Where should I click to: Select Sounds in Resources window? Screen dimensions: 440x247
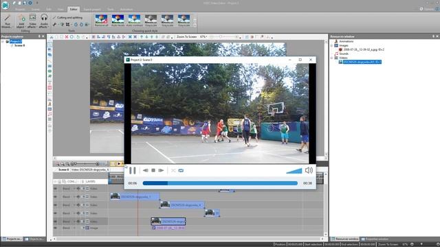344,54
